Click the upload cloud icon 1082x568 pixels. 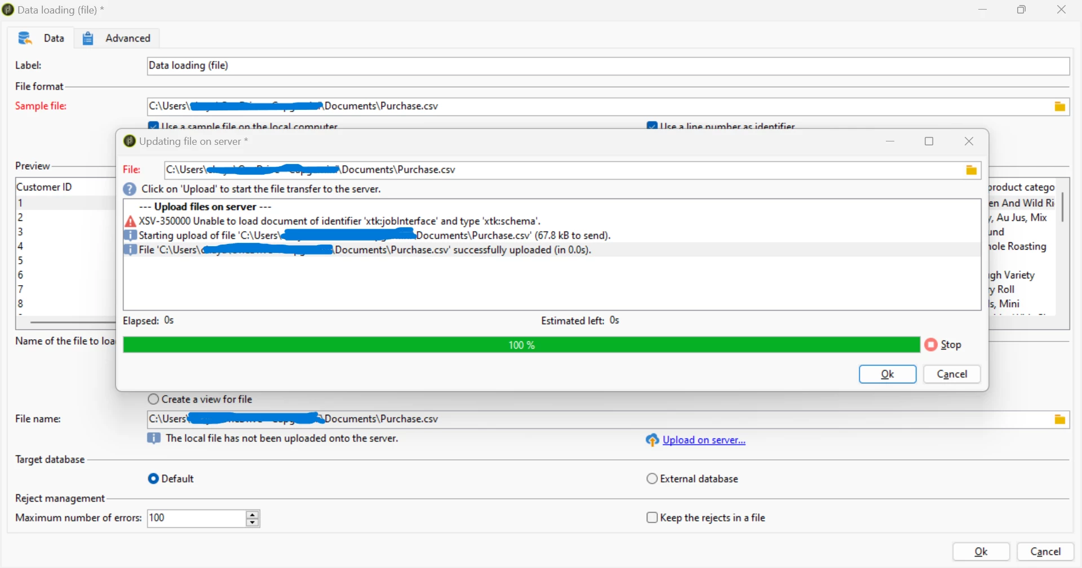tap(652, 440)
